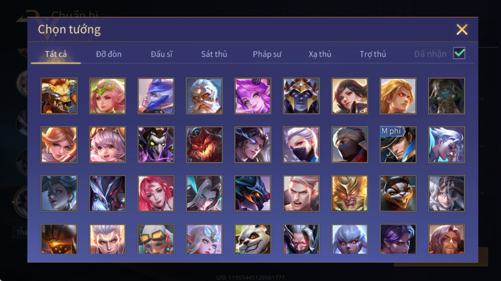Show the "Pháp sư" hero category
The height and width of the screenshot is (281, 501).
pyautogui.click(x=267, y=54)
